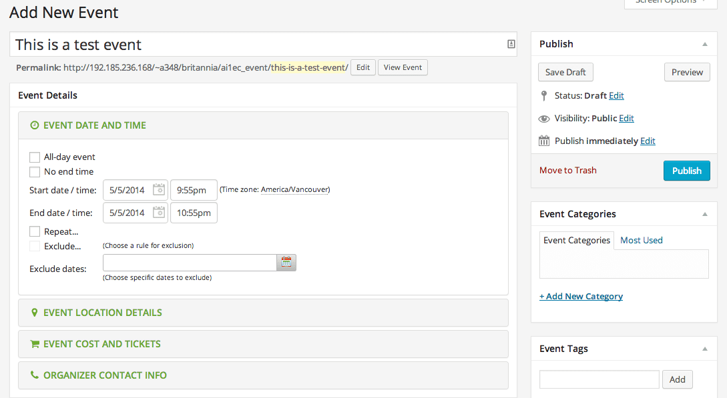Open the Add New Category link
The image size is (727, 398).
(581, 296)
